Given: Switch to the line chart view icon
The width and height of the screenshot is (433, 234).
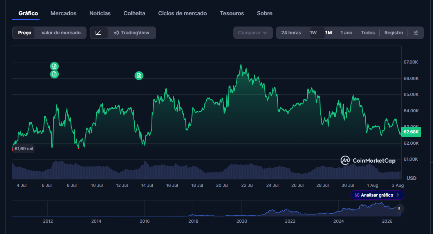Looking at the screenshot, I should (x=98, y=33).
